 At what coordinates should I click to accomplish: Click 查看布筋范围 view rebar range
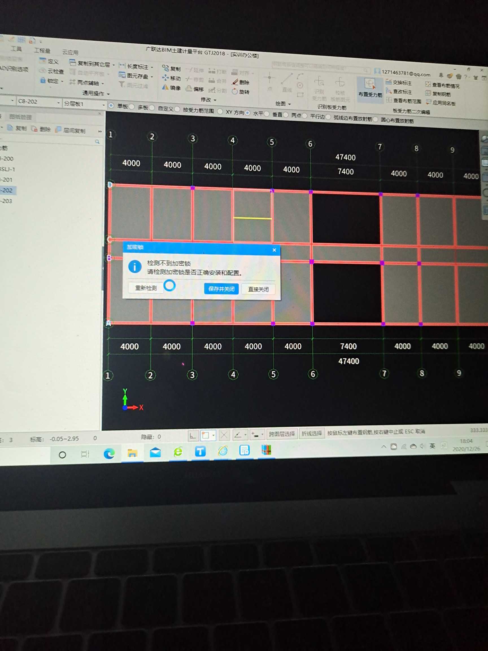[x=404, y=101]
